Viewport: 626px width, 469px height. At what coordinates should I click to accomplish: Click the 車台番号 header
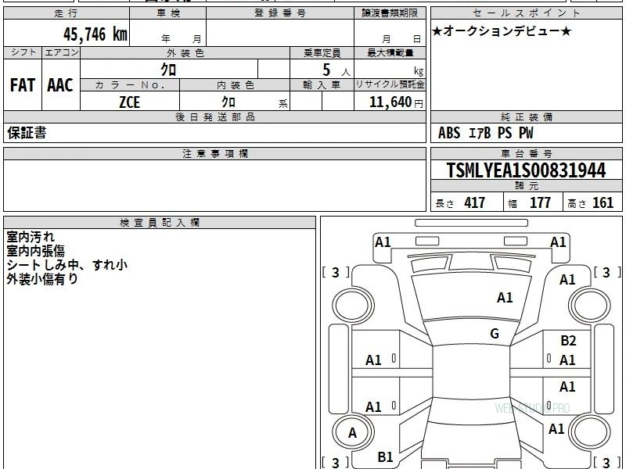pos(526,154)
